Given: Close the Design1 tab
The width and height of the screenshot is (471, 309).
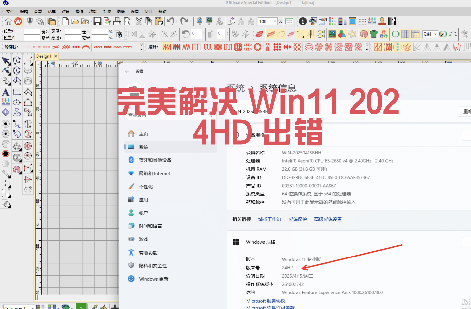Looking at the screenshot, I should [x=56, y=56].
